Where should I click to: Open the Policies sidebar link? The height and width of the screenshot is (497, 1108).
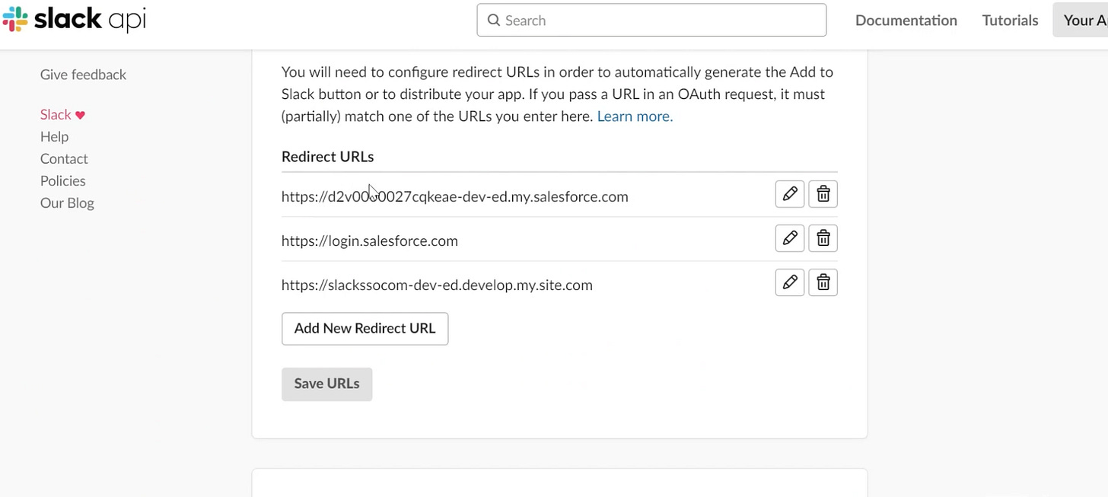62,181
